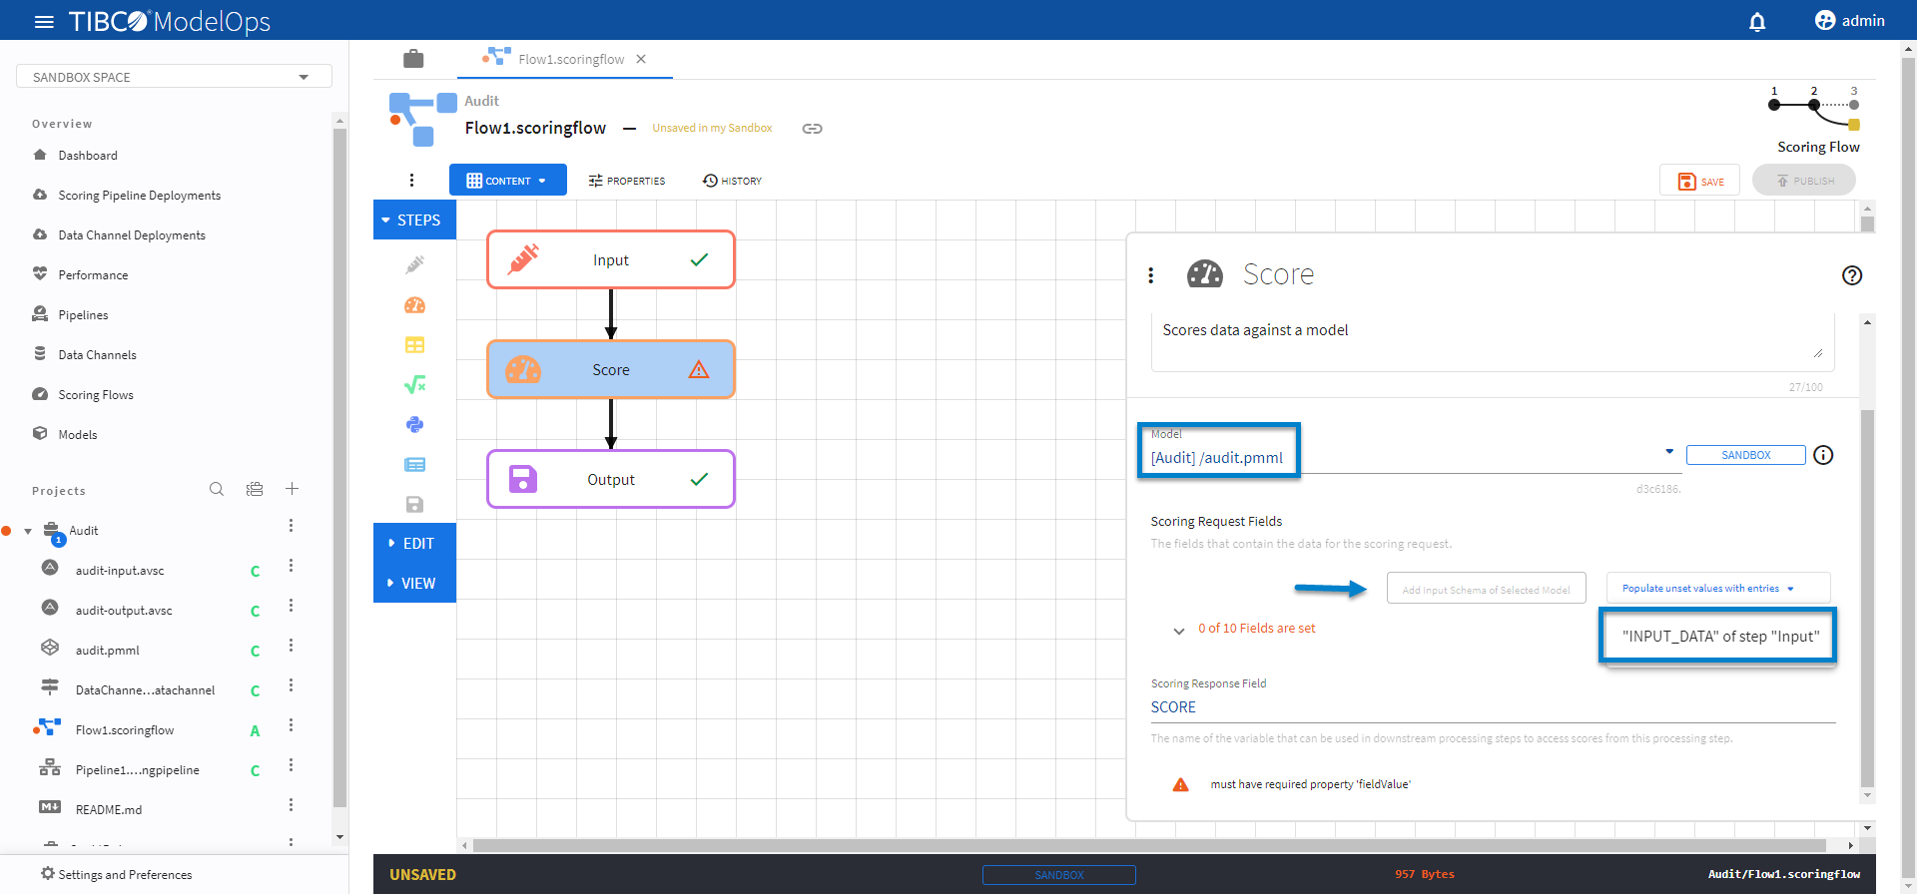Open Settings and Preferences

[x=116, y=875]
